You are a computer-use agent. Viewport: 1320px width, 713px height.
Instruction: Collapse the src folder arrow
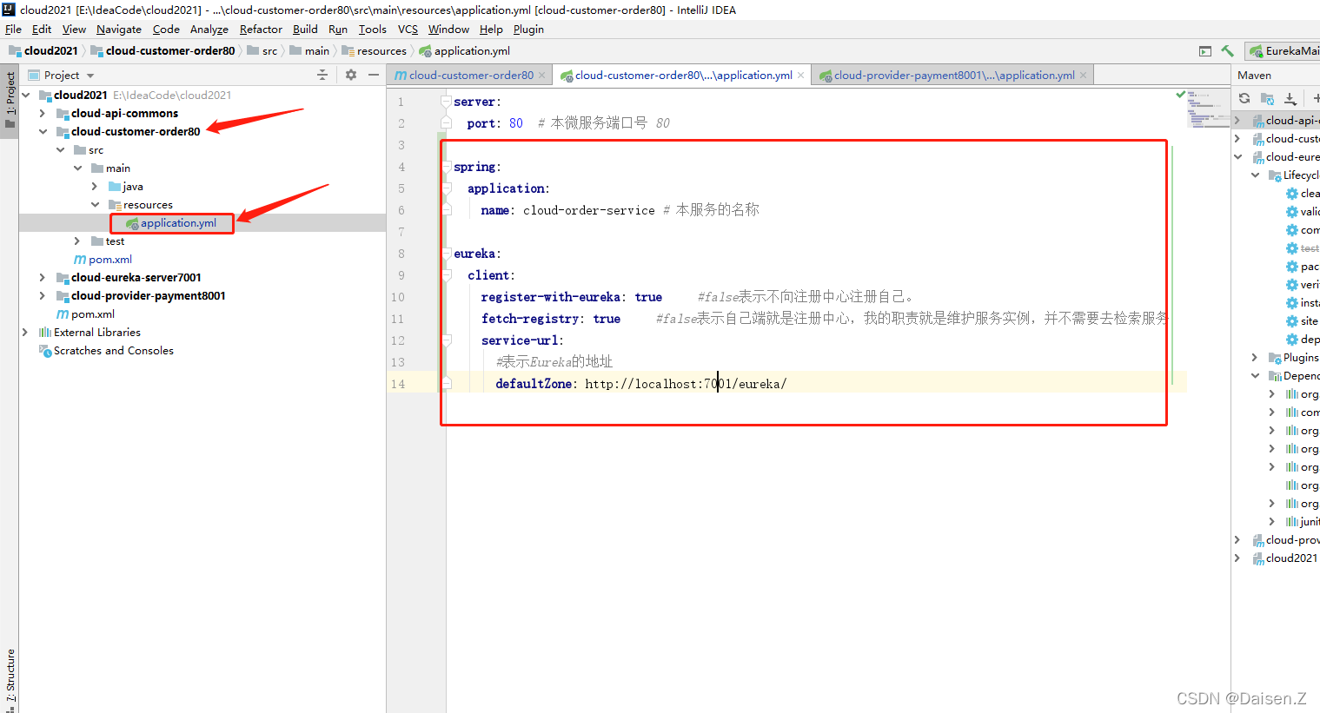click(x=60, y=149)
